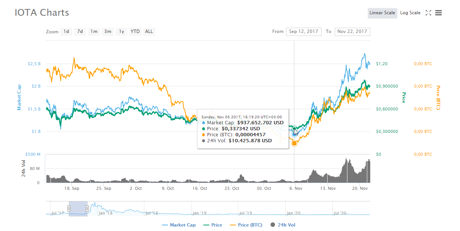This screenshot has height=231, width=460.
Task: Grab the right navigator range handle
Action: tap(87, 208)
